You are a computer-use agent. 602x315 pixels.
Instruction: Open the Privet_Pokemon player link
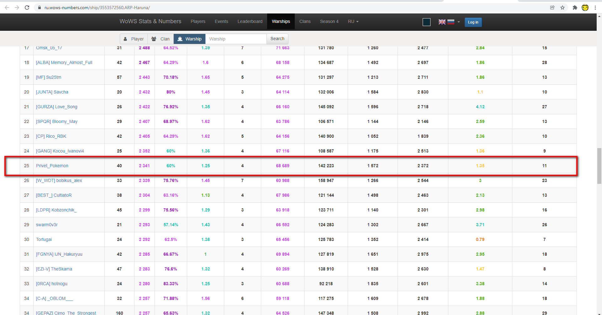click(x=52, y=166)
